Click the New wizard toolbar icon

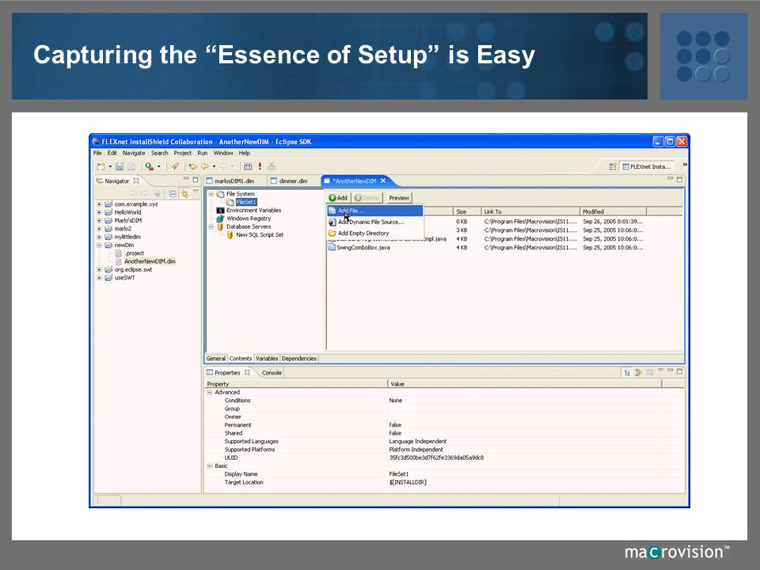[101, 166]
